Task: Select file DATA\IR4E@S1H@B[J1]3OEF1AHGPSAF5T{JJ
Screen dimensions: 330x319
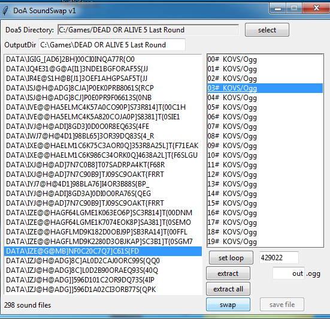Action: coord(103,79)
